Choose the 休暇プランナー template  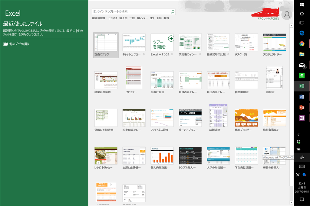[x=246, y=120]
